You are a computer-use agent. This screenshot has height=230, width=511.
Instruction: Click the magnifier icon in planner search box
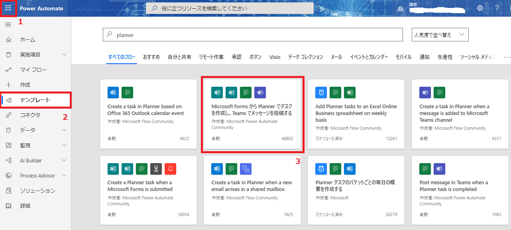coord(109,35)
